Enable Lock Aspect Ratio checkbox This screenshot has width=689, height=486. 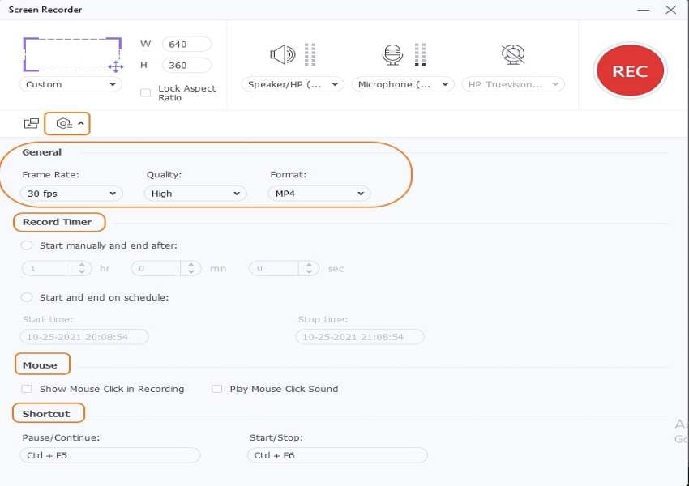[x=145, y=92]
